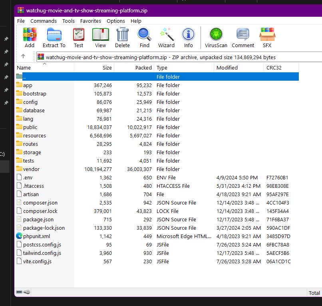Go up one folder level arrow
The height and width of the screenshot is (306, 322).
click(x=23, y=57)
